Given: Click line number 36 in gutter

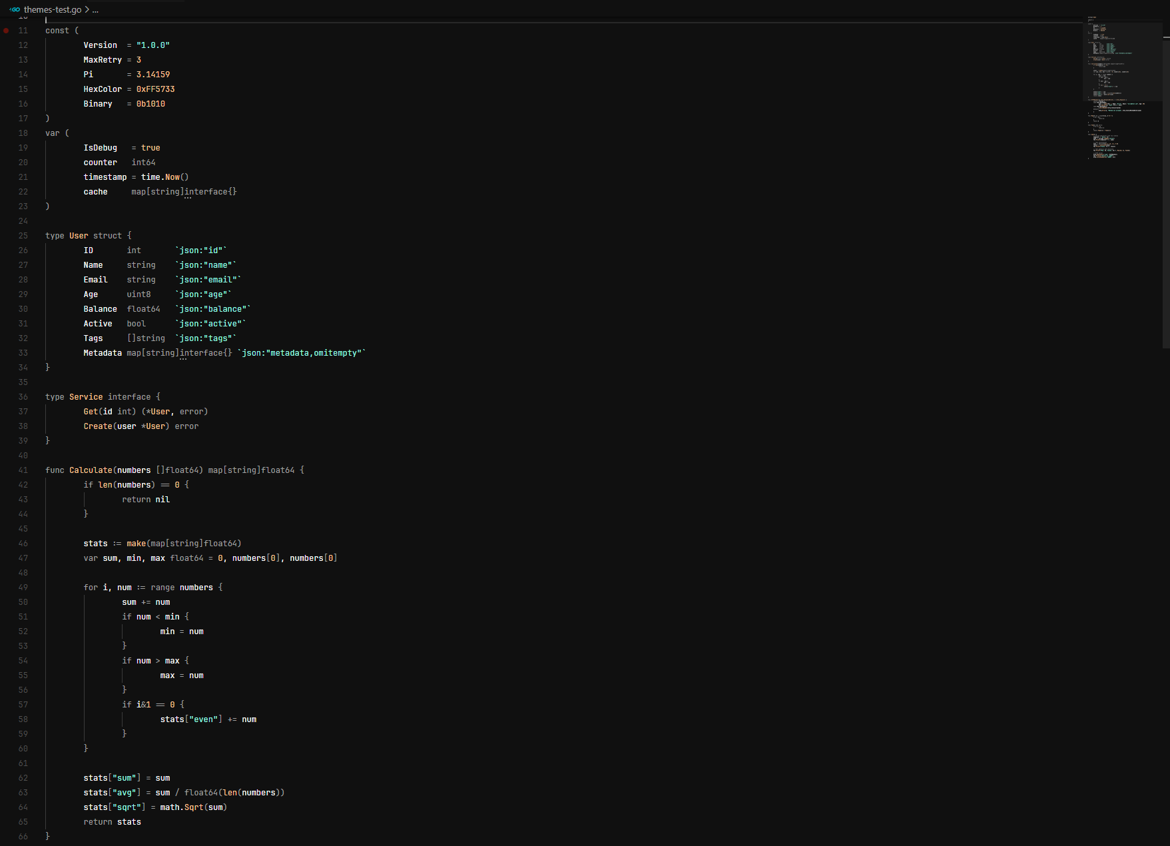Looking at the screenshot, I should (x=23, y=397).
